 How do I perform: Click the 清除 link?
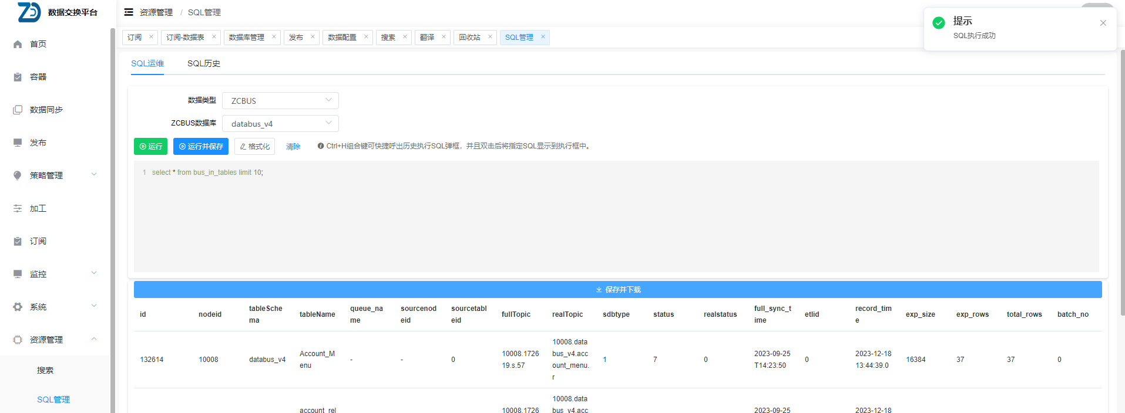coord(293,147)
